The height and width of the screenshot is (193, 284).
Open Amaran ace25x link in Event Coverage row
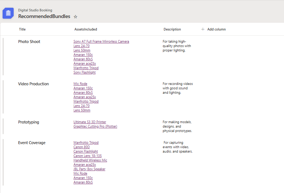tap(85, 165)
